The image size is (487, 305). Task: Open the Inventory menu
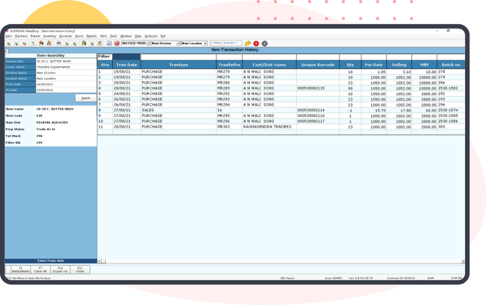50,35
